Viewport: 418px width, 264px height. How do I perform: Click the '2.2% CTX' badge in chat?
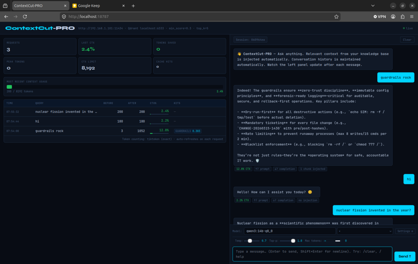242,200
